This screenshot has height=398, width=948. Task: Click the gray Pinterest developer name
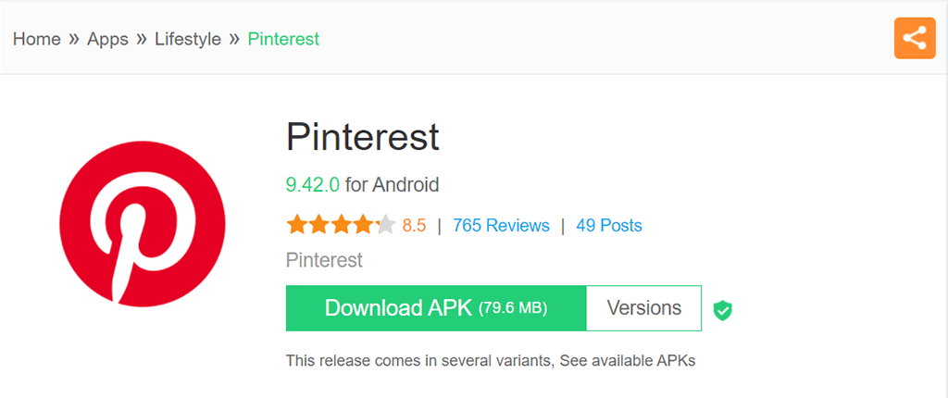(x=324, y=260)
